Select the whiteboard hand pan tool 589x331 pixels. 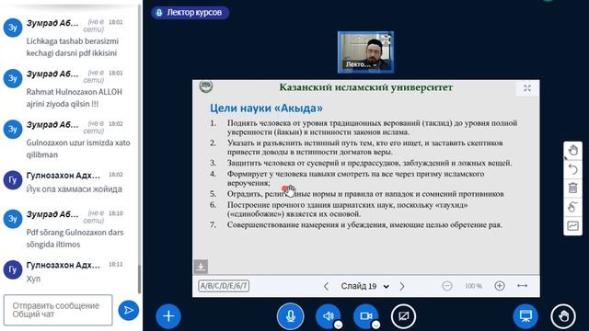[x=572, y=151]
